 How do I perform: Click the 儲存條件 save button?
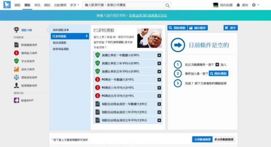198,28
